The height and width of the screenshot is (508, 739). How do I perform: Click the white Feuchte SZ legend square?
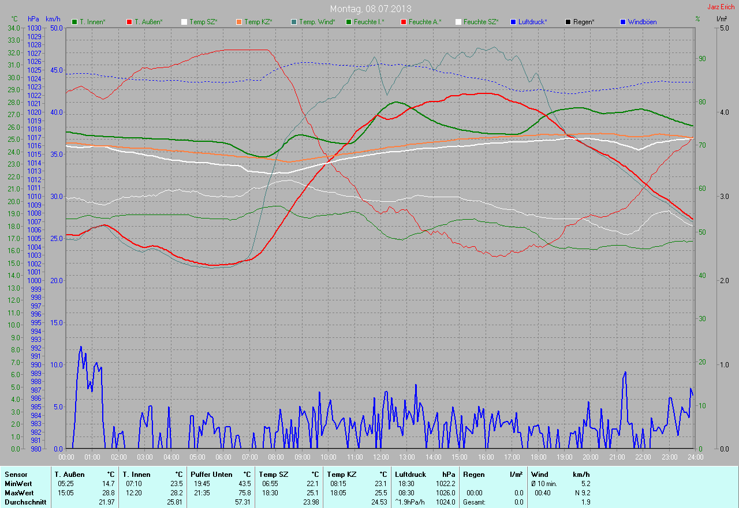point(458,22)
